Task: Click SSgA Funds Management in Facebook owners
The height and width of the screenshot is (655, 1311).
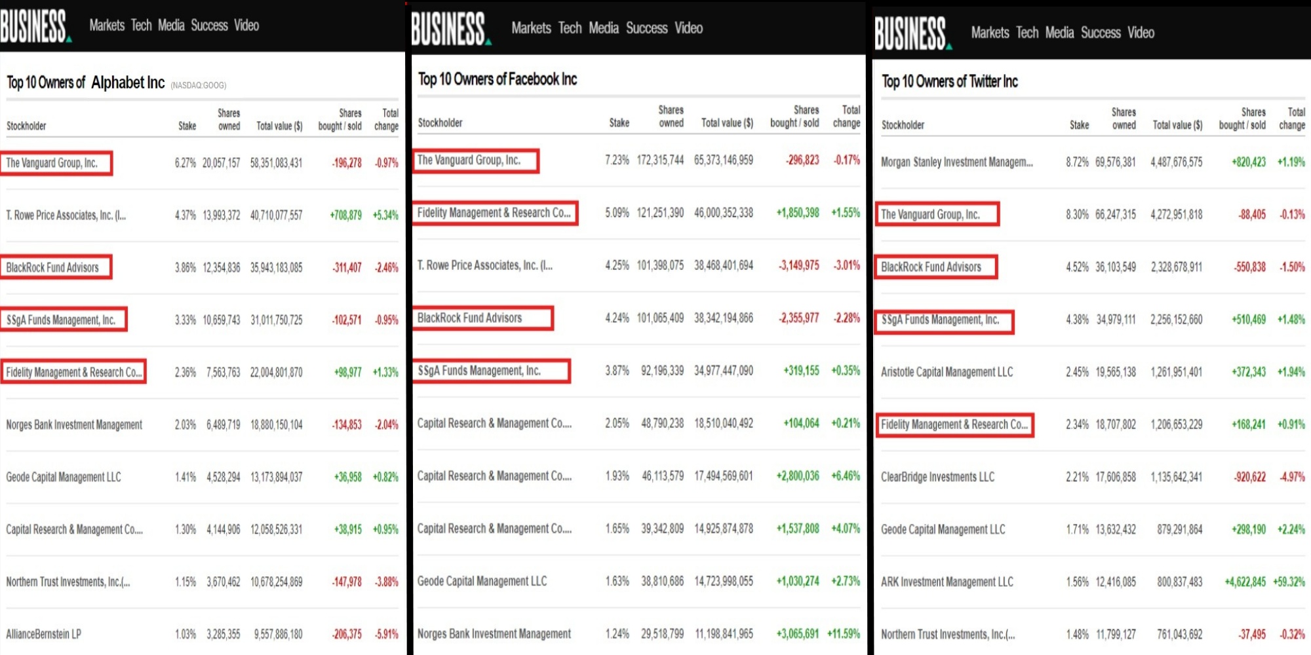Action: [x=479, y=371]
